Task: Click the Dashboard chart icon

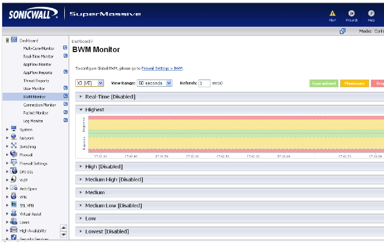Action: coord(14,39)
